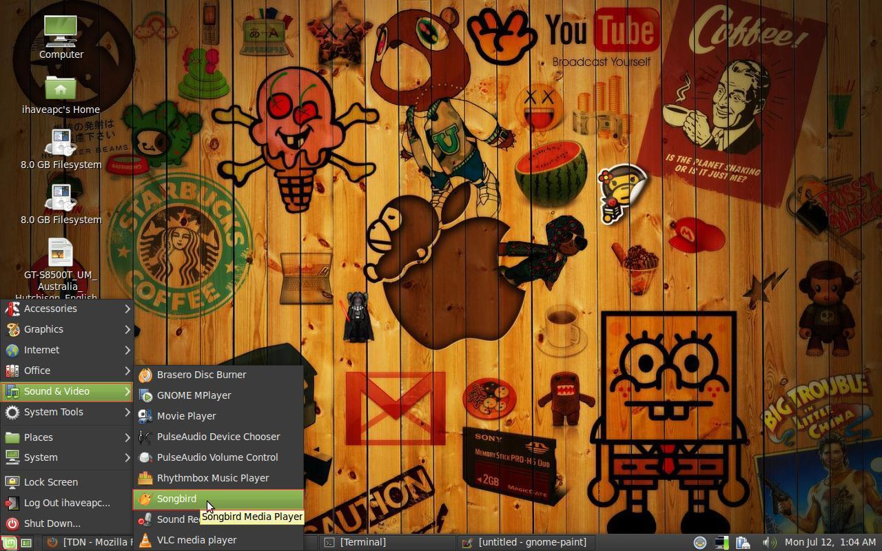This screenshot has width=882, height=551.
Task: Click the Brasero Disc Burner icon
Action: click(x=145, y=375)
